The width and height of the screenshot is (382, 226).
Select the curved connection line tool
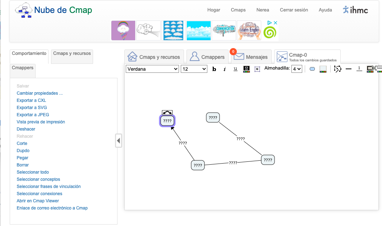click(x=337, y=69)
